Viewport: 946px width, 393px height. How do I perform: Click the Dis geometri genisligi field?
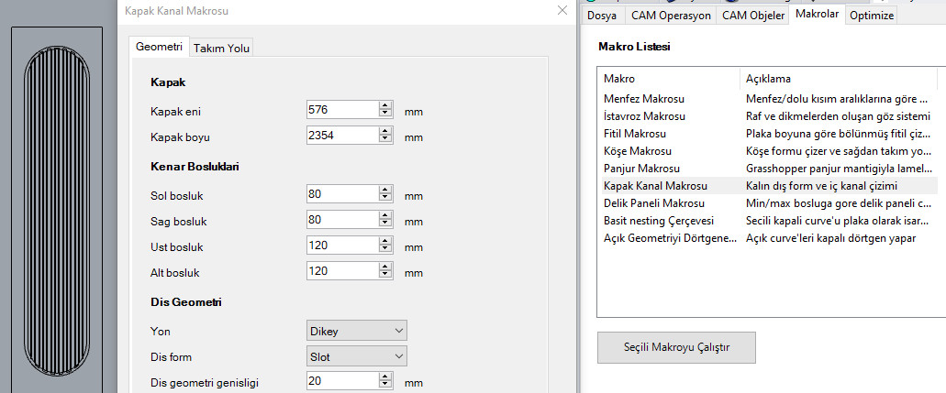click(x=342, y=381)
